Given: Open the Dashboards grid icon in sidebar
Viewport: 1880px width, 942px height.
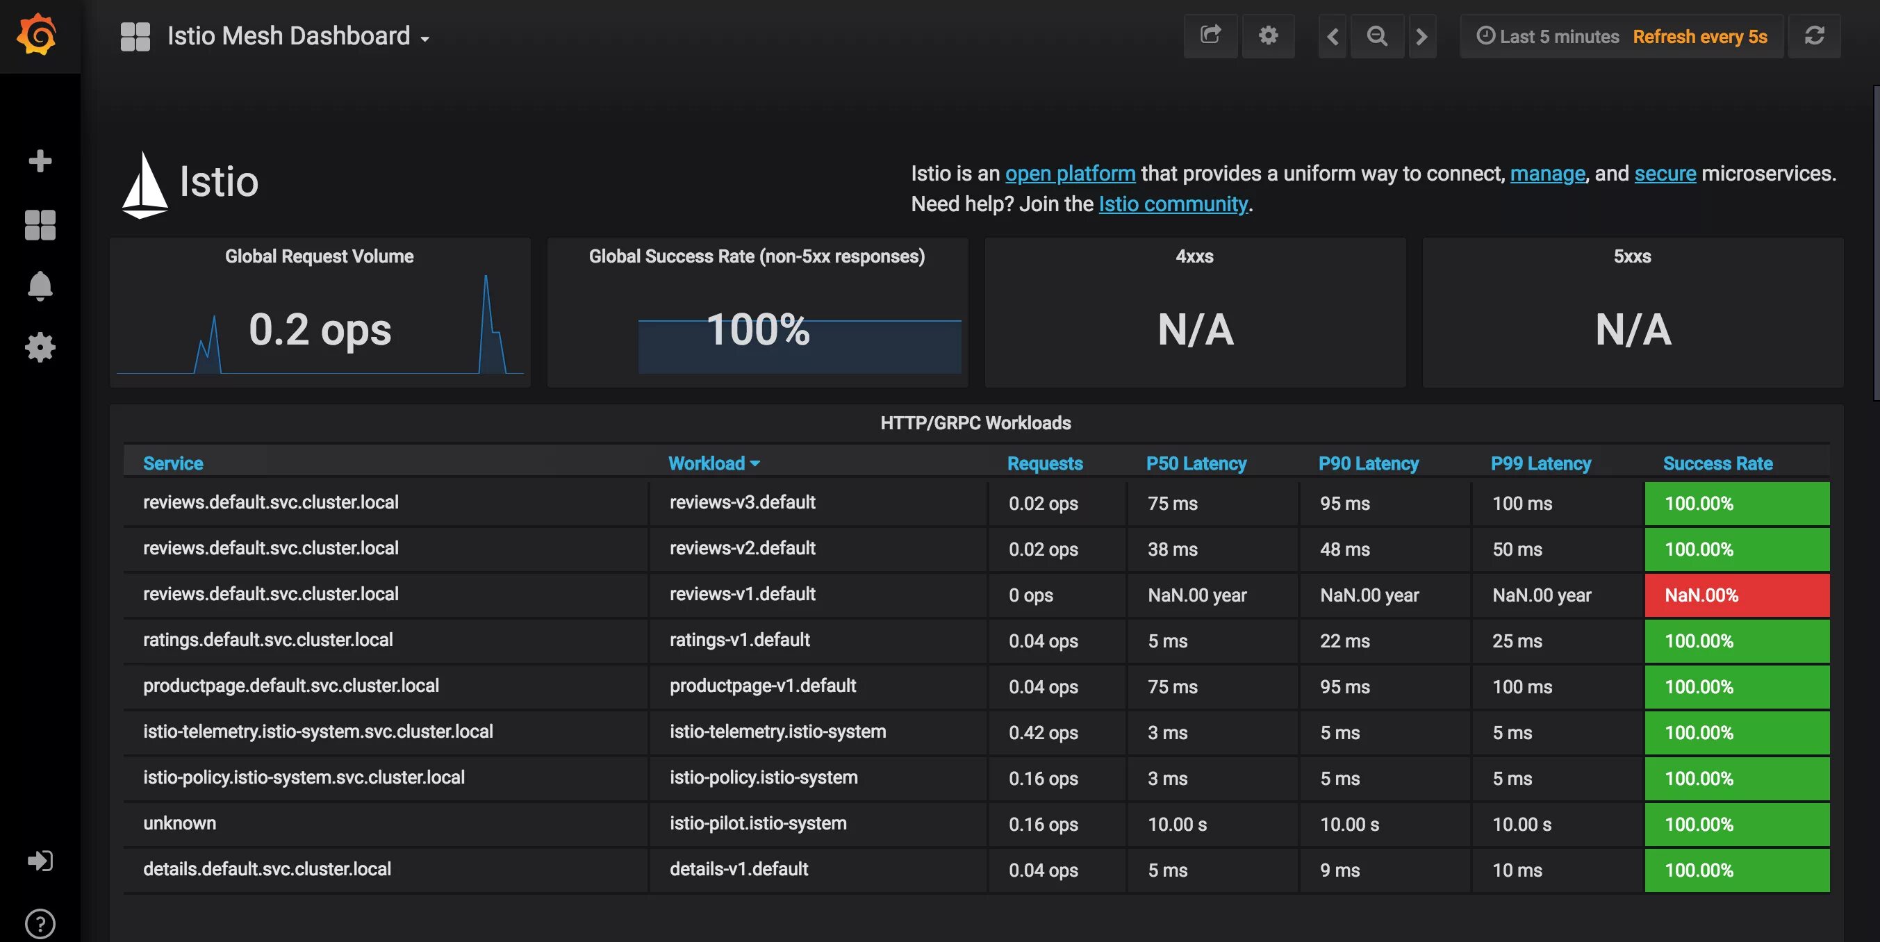Looking at the screenshot, I should [x=40, y=225].
